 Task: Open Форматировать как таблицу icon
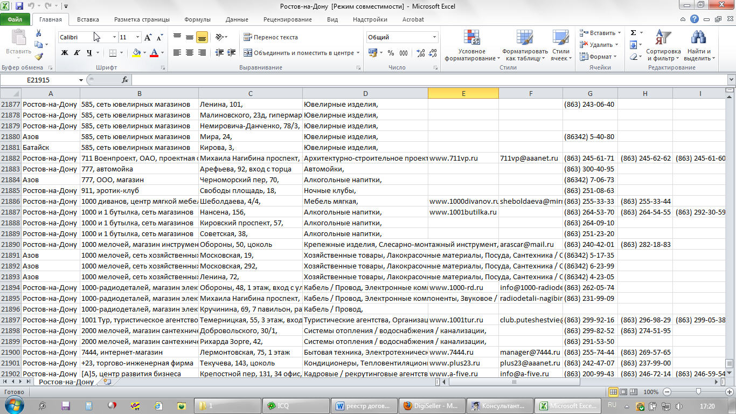(x=525, y=38)
